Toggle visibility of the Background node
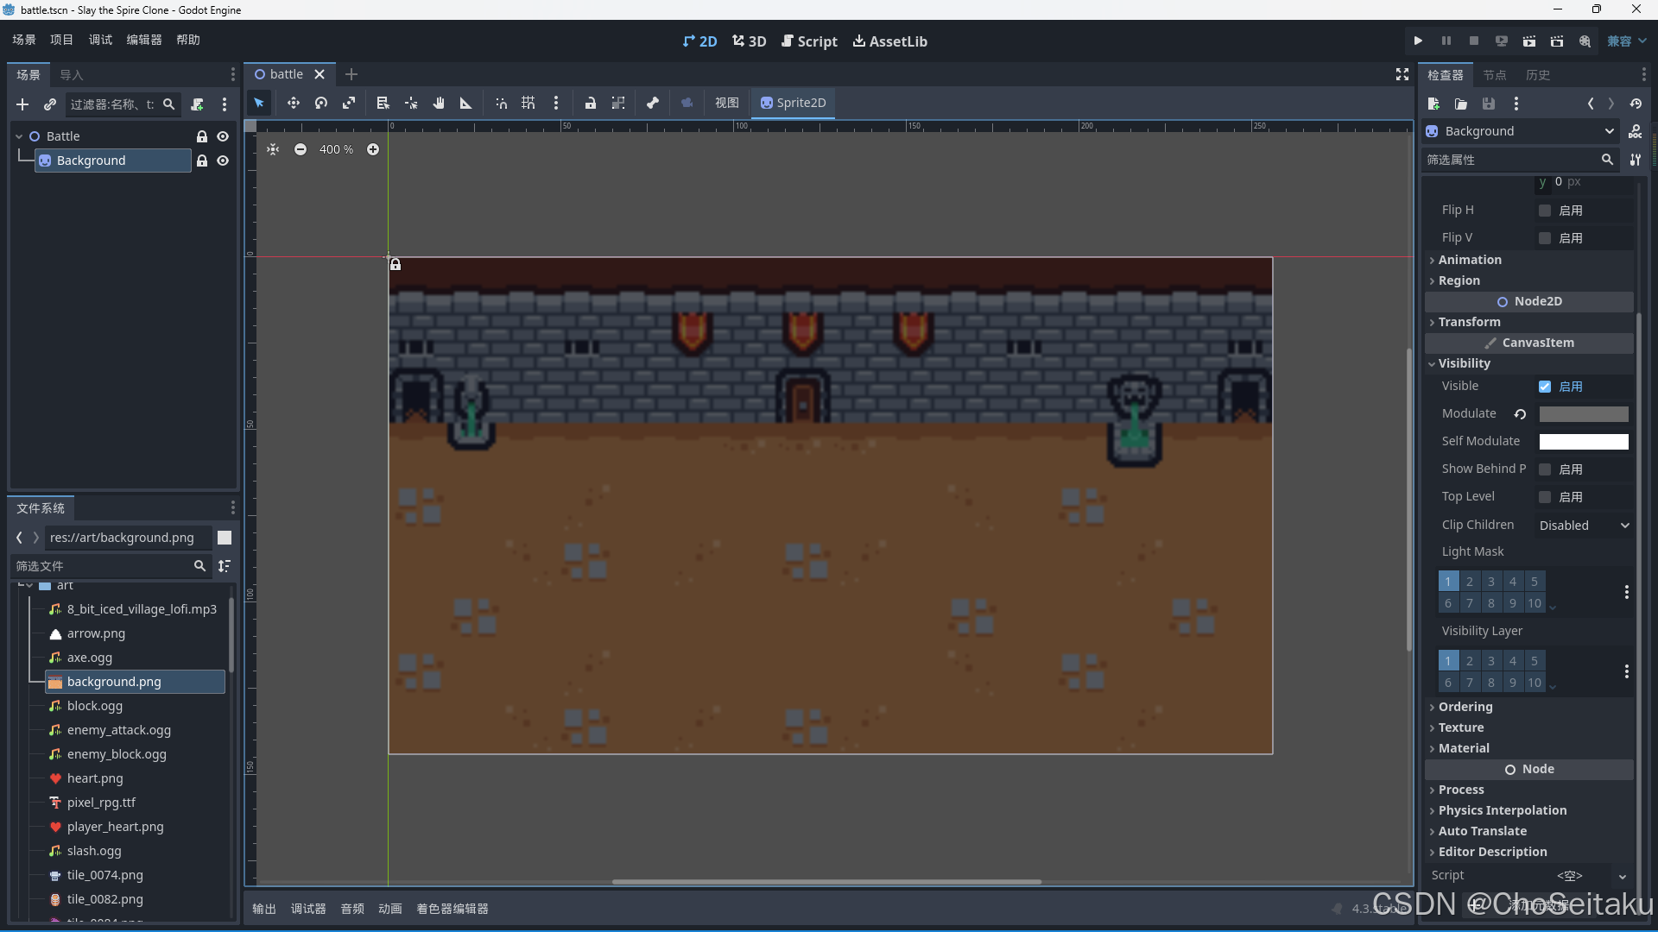This screenshot has width=1658, height=932. click(x=223, y=161)
